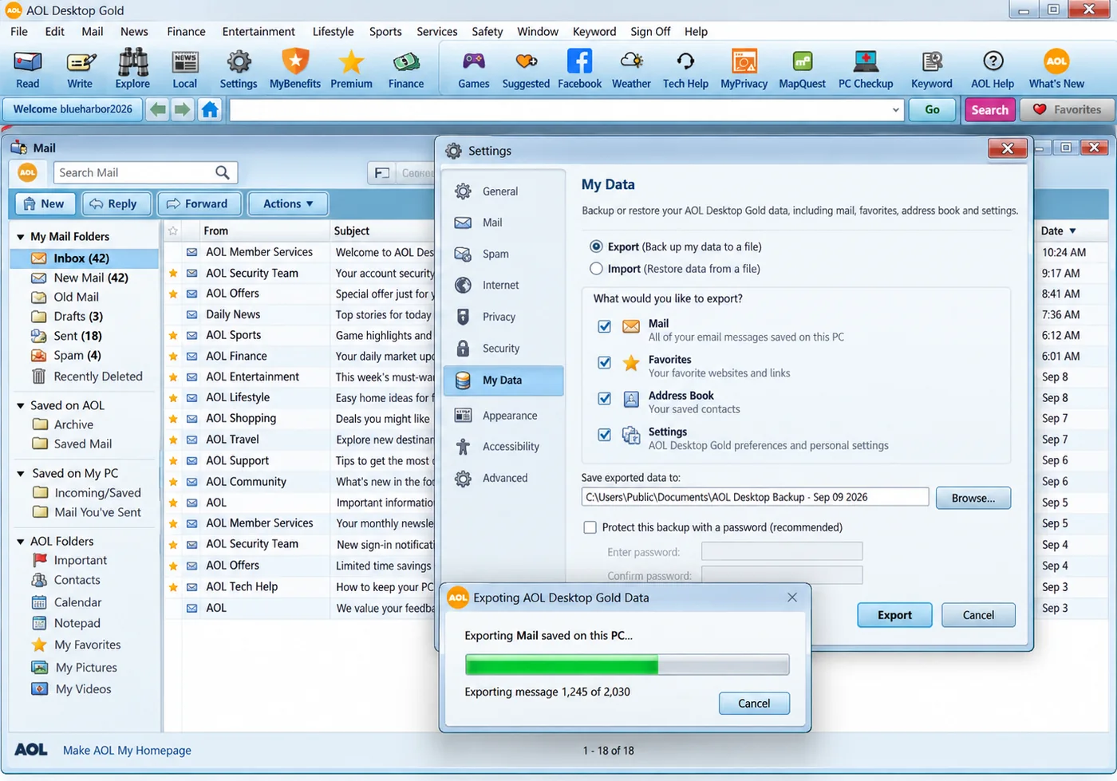Viewport: 1117px width, 781px height.
Task: Click the Make AOL My Homepage link
Action: [x=127, y=750]
